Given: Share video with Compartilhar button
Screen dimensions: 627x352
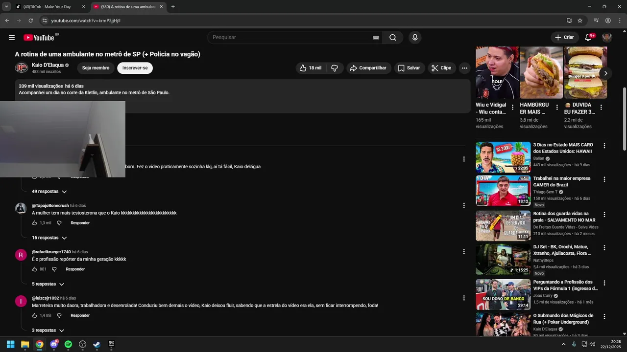Looking at the screenshot, I should coord(368,68).
